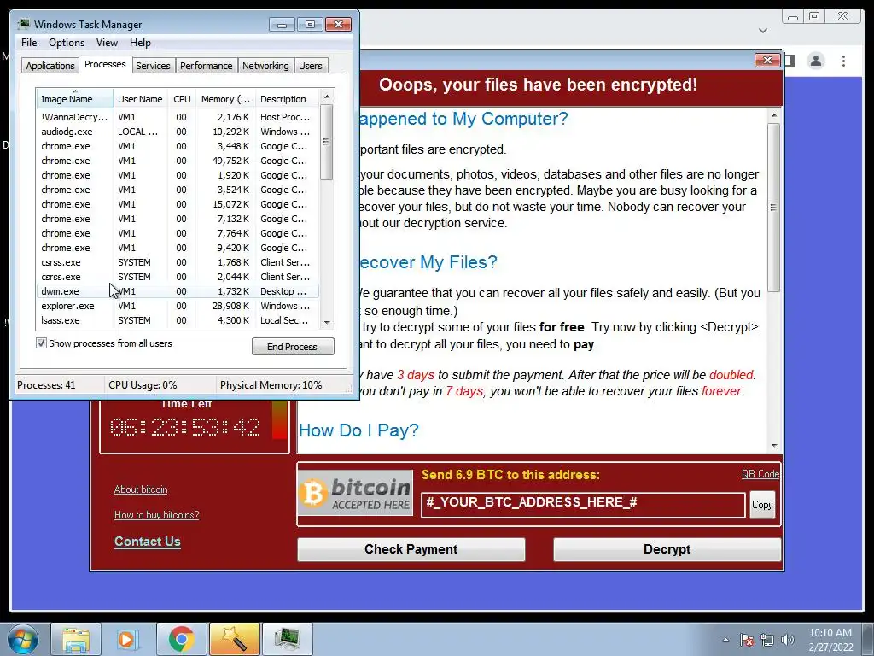This screenshot has width=874, height=656.
Task: Open Windows Start menu orb
Action: coord(23,639)
